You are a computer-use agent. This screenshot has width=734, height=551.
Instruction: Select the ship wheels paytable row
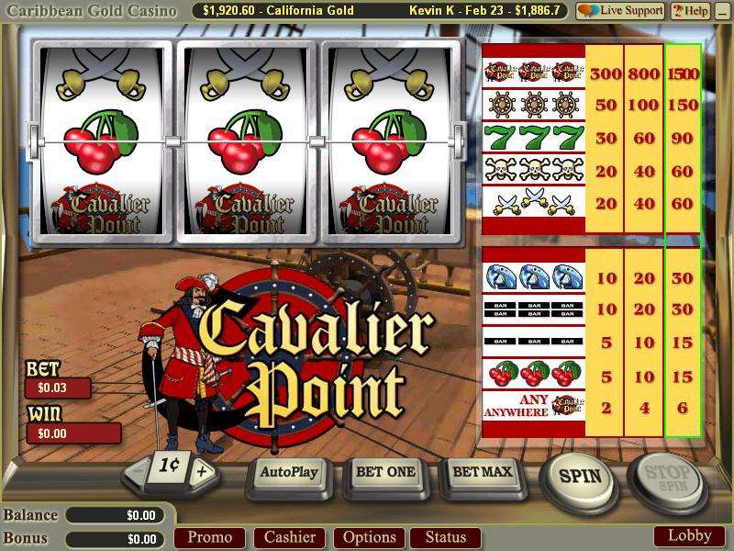click(591, 105)
